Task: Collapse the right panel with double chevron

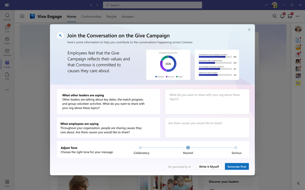Action: [298, 183]
